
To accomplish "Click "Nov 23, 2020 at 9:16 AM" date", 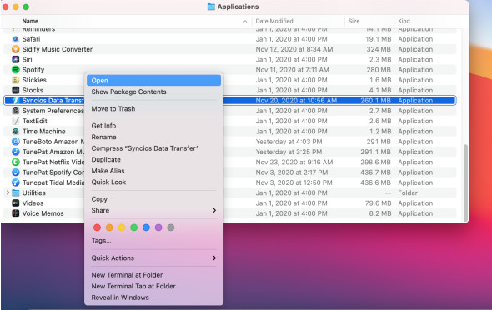I will pos(294,162).
